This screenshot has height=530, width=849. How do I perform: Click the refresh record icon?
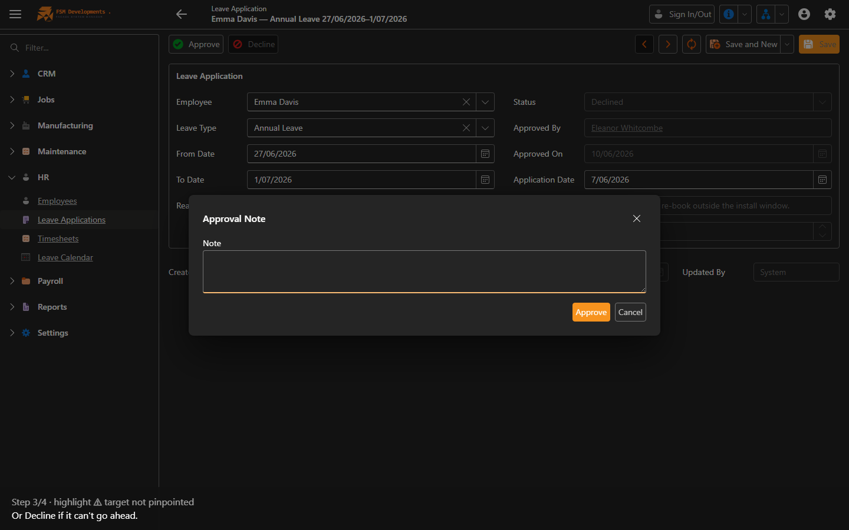click(x=692, y=44)
